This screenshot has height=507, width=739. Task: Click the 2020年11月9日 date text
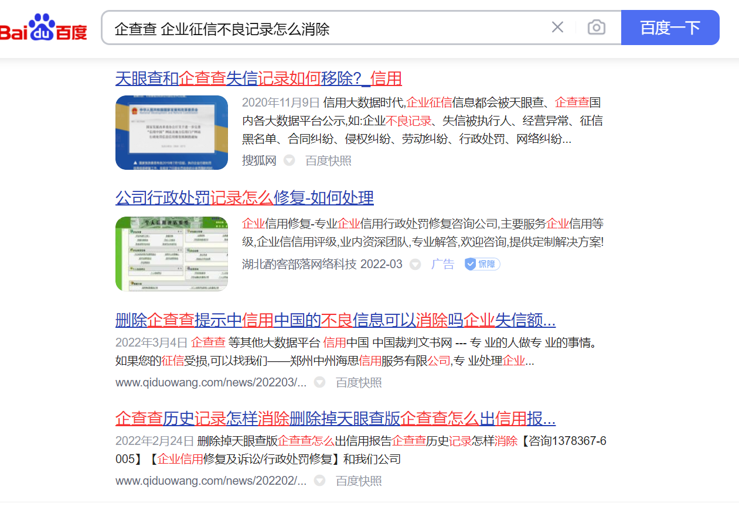281,102
